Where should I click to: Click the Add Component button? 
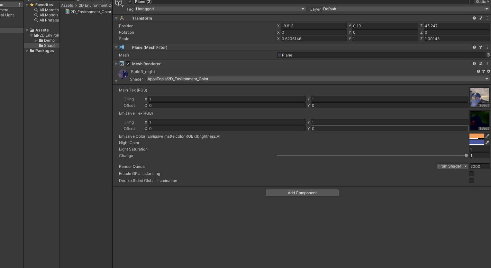tap(302, 193)
